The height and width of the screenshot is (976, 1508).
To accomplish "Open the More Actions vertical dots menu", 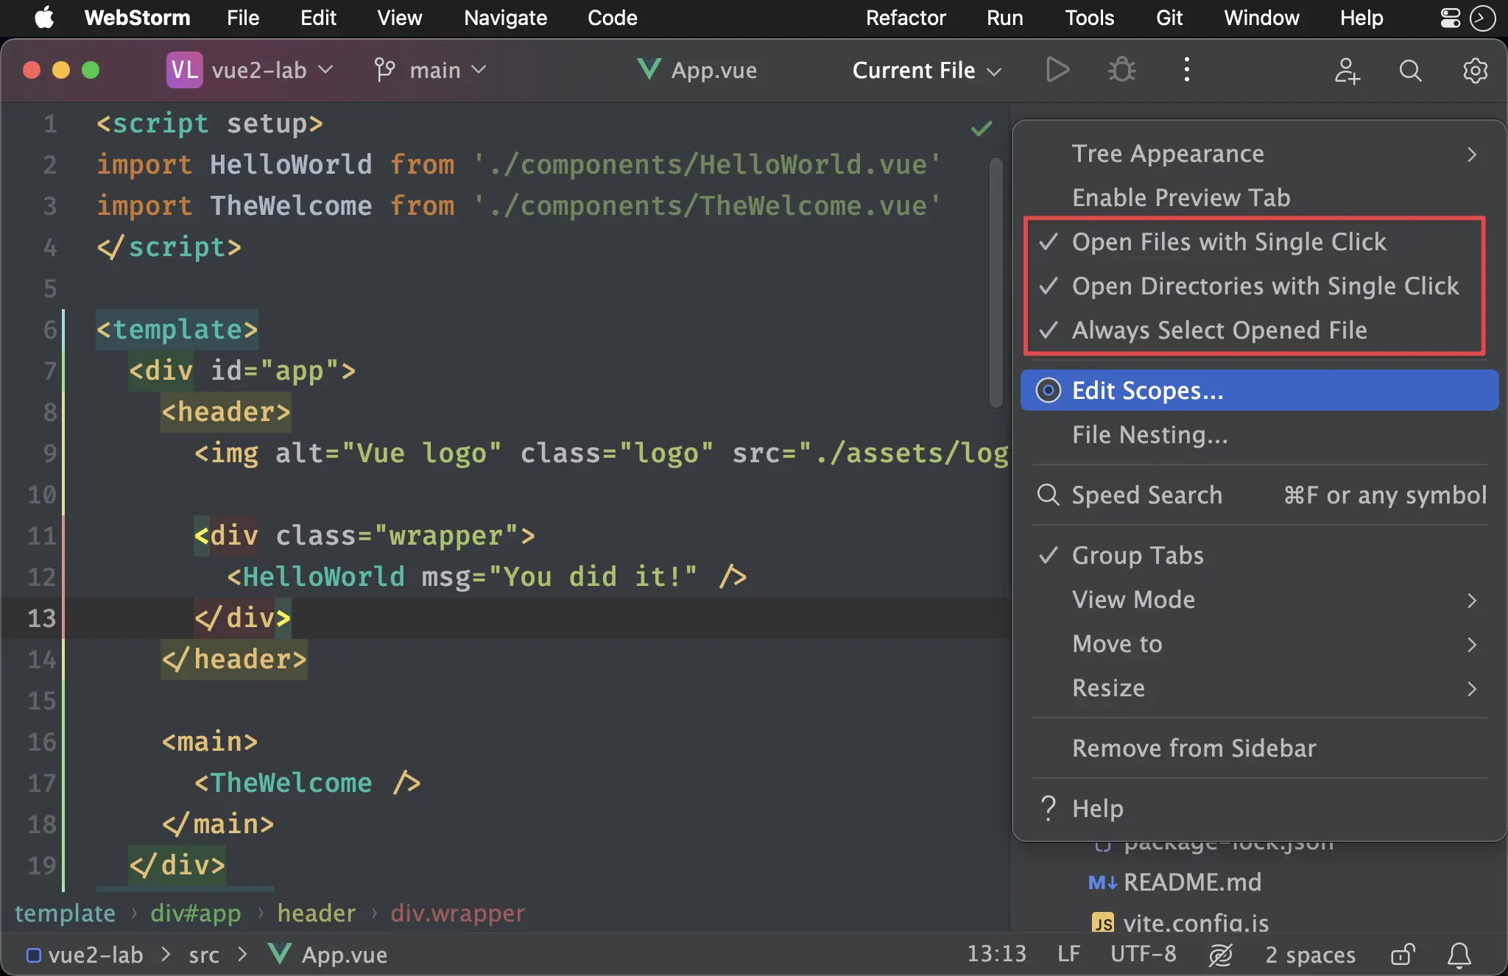I will pos(1186,70).
